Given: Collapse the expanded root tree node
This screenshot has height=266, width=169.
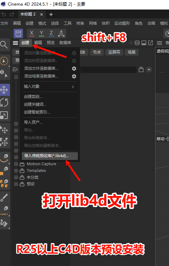Looking at the screenshot, I should coord(16,77).
